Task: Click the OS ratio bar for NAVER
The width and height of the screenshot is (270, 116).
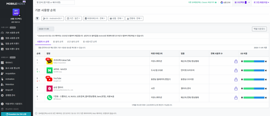Action: 254,70
